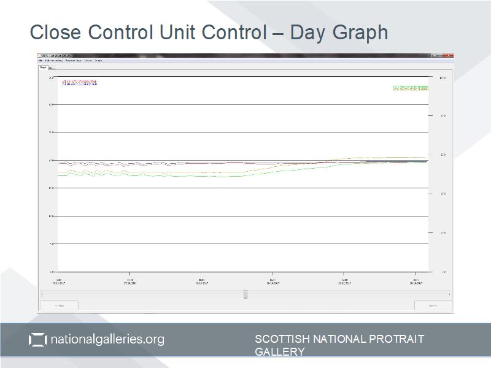Open the Traces menu
Viewport: 491px width, 368px height.
click(x=88, y=61)
